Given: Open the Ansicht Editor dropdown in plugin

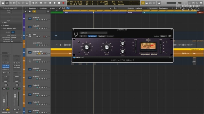Looking at the screenshot, I should click(163, 36).
